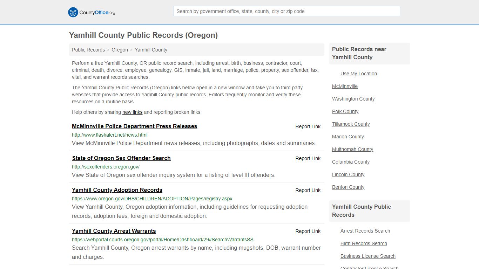Open Birth Records Search

click(364, 243)
